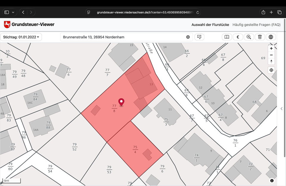The width and height of the screenshot is (286, 186).
Task: Click the trash can delete icon
Action: (260, 37)
